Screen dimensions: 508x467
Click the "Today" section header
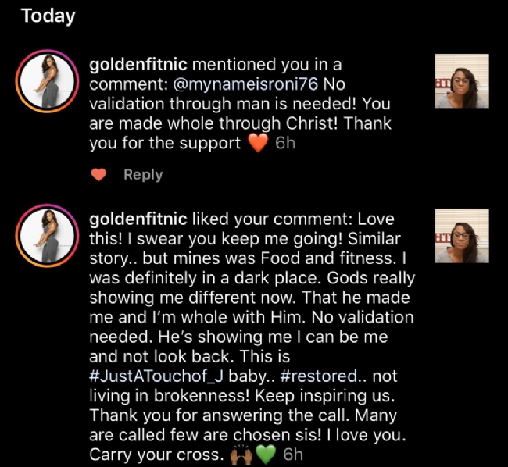pos(48,16)
